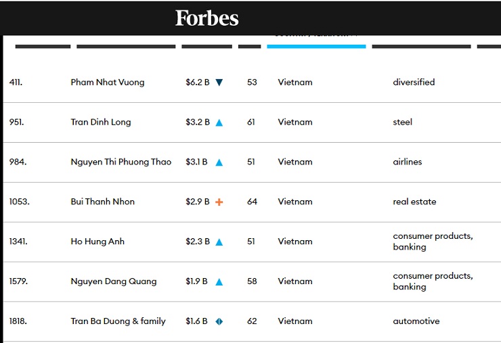Click the Forbes logo
This screenshot has height=343, width=501.
(x=206, y=18)
